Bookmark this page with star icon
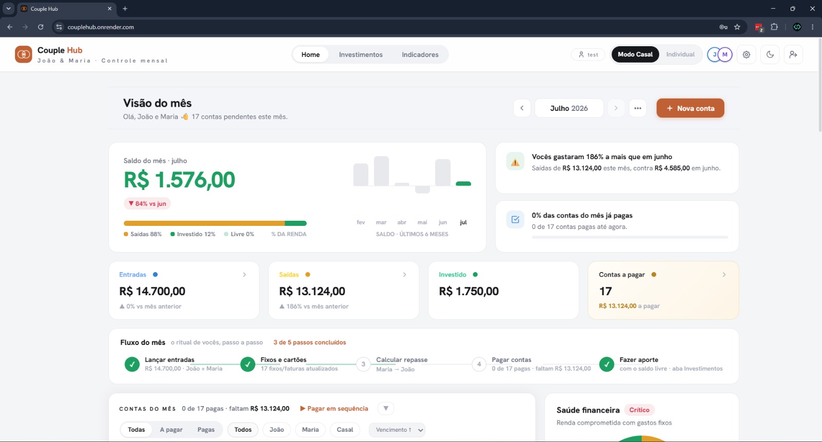 coord(737,27)
